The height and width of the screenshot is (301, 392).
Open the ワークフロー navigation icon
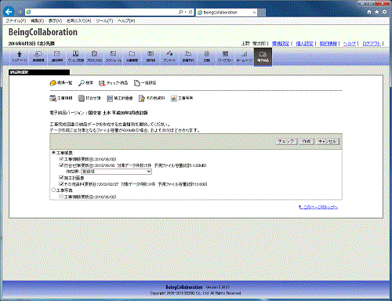[x=225, y=56]
